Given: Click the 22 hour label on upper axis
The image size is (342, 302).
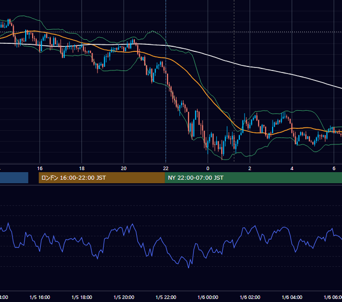Looking at the screenshot, I should (x=166, y=169).
